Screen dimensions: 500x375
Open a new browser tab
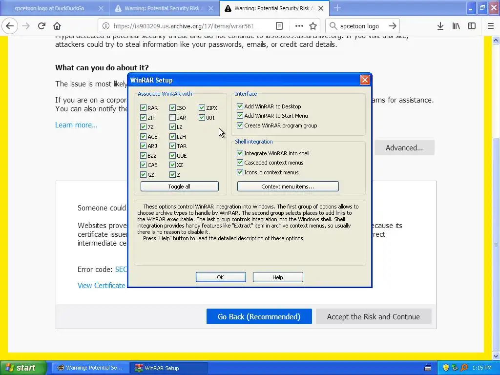click(337, 8)
